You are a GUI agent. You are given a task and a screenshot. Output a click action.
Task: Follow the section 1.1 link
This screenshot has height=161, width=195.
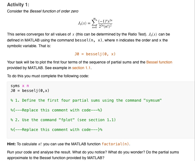coord(81,68)
